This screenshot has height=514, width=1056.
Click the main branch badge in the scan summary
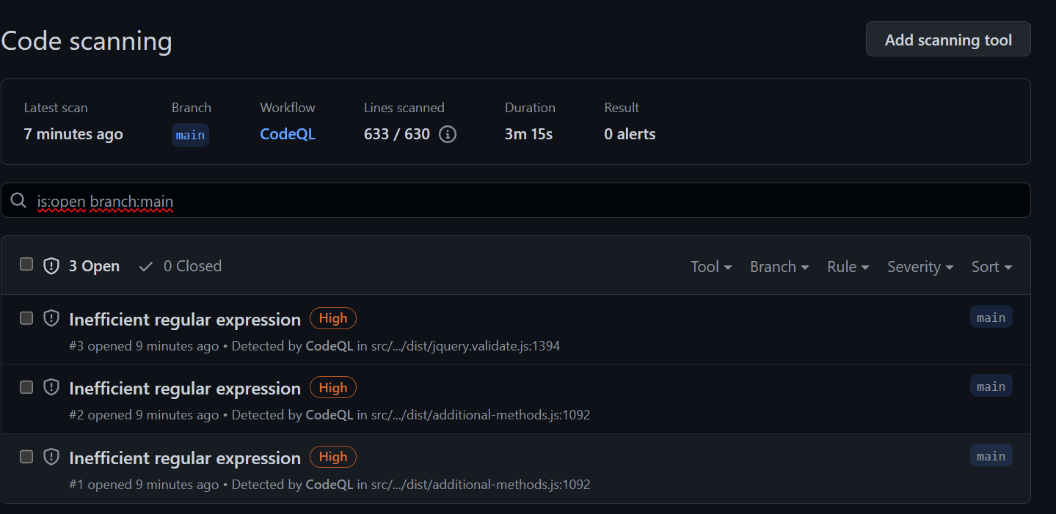(x=190, y=135)
